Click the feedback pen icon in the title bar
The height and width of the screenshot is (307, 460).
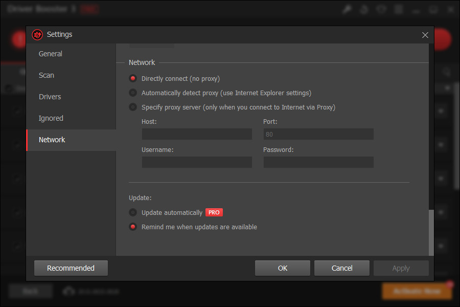[x=347, y=9]
